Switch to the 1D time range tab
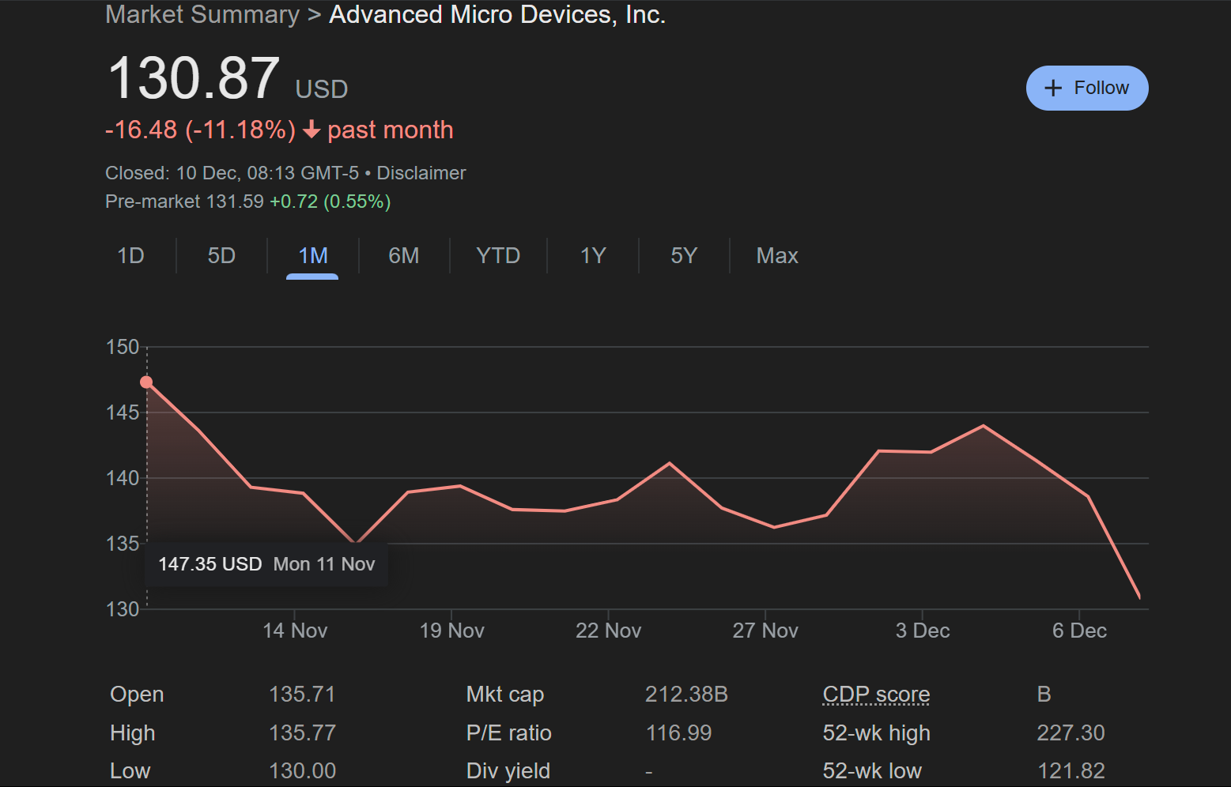Image resolution: width=1231 pixels, height=787 pixels. point(130,256)
